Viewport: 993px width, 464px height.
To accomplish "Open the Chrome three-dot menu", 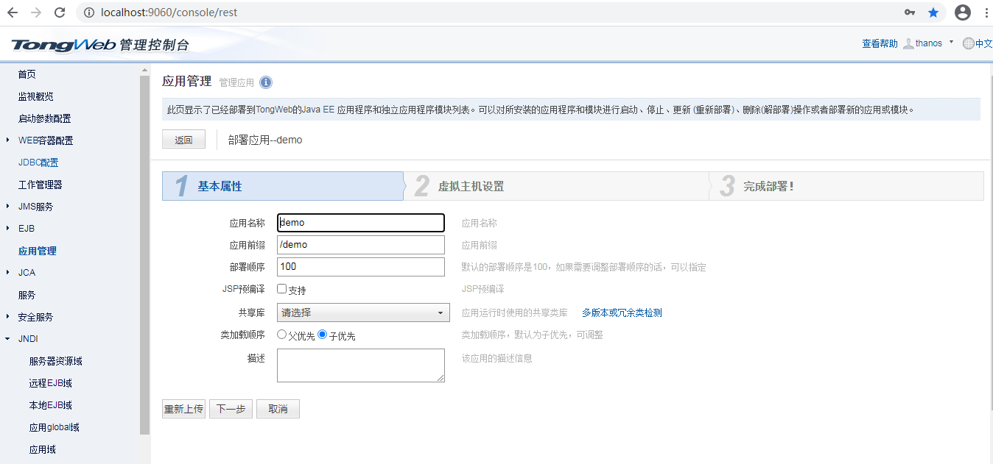I will pos(986,13).
